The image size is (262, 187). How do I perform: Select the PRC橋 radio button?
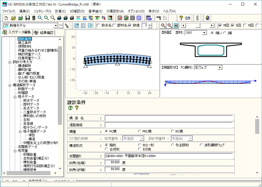coord(139,131)
